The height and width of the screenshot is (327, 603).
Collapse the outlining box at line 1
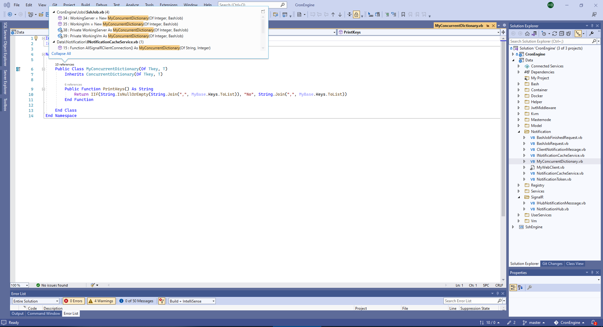pyautogui.click(x=44, y=38)
